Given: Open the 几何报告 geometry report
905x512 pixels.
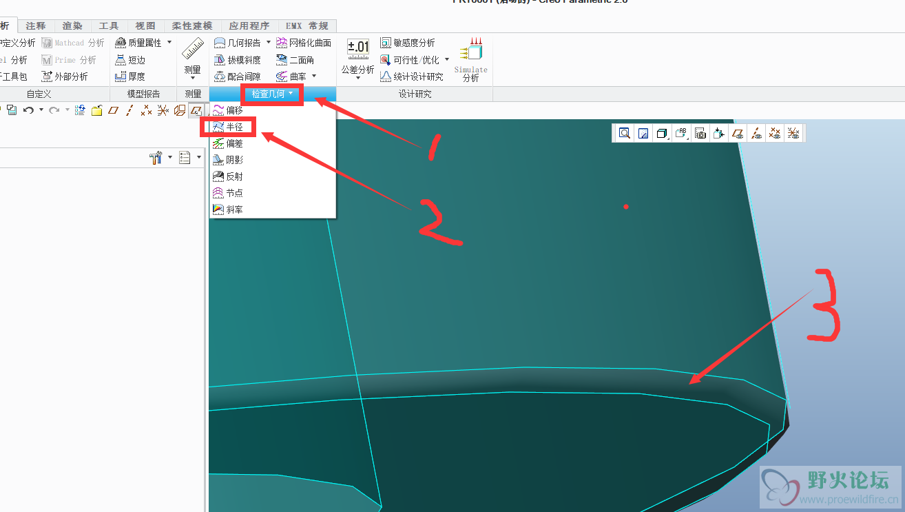Looking at the screenshot, I should tap(238, 43).
